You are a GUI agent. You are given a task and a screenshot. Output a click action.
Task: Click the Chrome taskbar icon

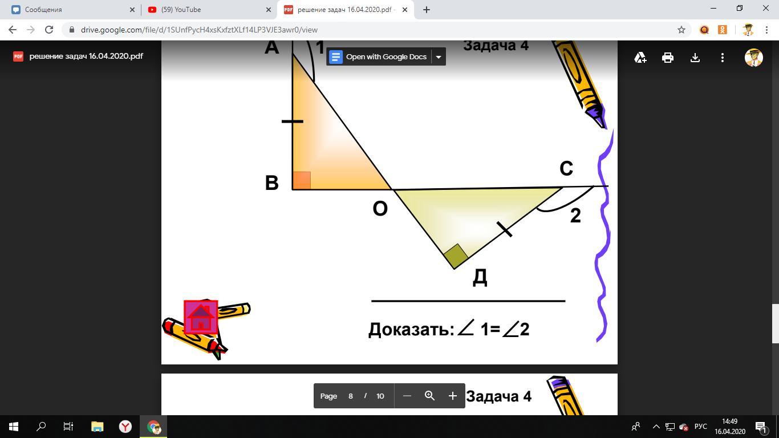pyautogui.click(x=153, y=427)
